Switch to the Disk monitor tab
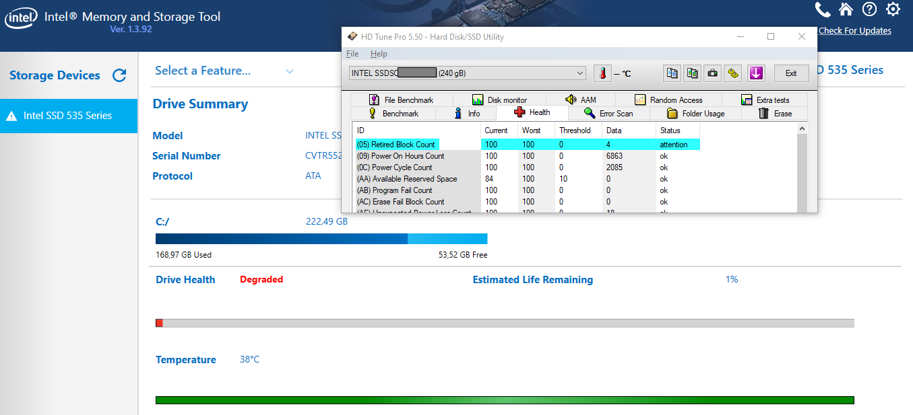Image resolution: width=913 pixels, height=415 pixels. click(x=499, y=100)
